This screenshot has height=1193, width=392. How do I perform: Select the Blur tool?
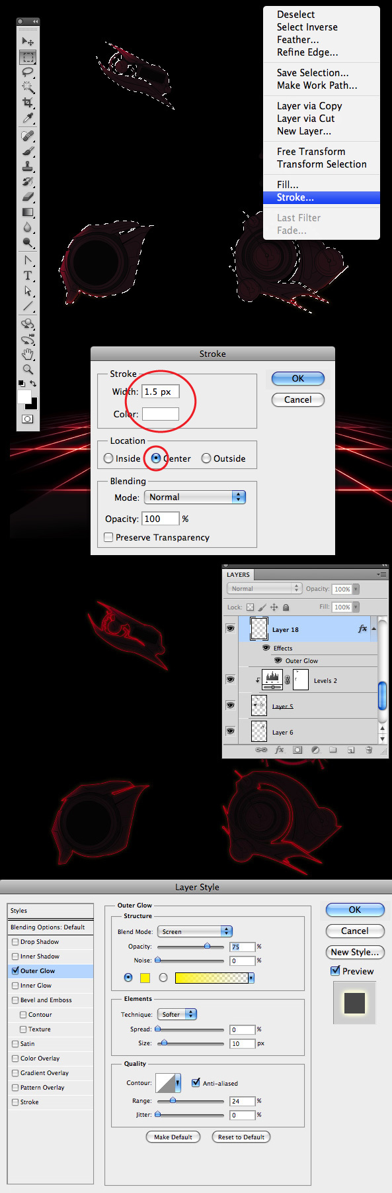tap(28, 227)
